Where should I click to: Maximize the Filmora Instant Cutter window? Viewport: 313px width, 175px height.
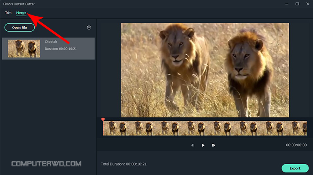(x=297, y=4)
